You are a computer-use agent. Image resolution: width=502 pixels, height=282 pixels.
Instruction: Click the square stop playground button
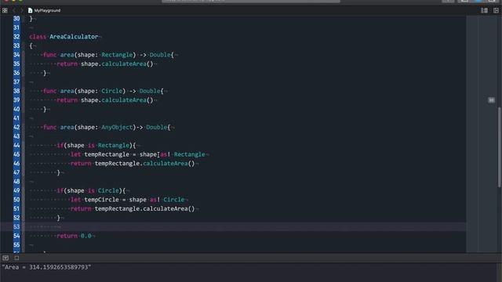(x=16, y=258)
